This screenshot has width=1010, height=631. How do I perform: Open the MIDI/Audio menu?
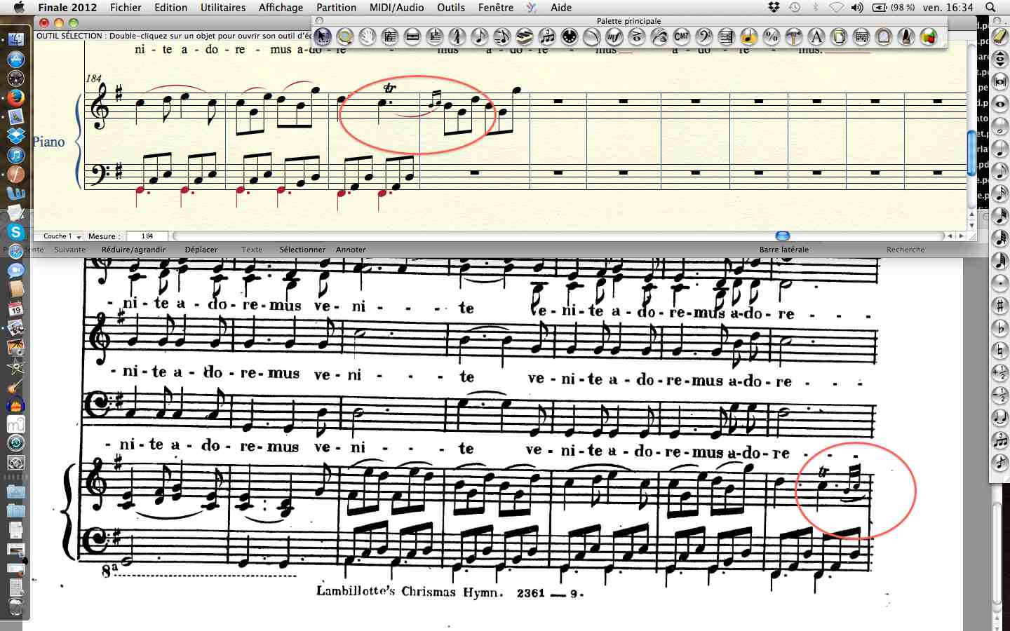[x=396, y=8]
